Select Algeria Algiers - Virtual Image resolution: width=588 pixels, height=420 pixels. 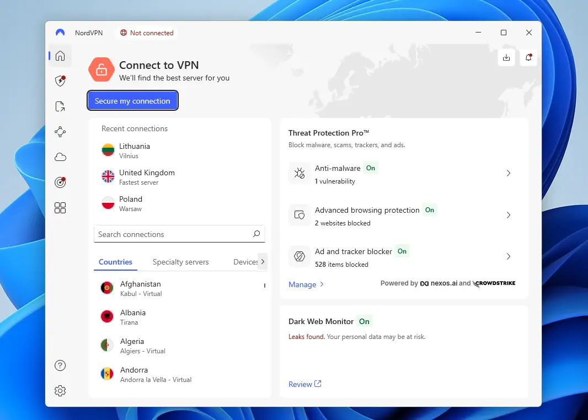coord(180,346)
